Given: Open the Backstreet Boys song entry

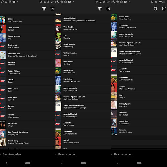Looking at the screenshot, I should click(x=28, y=55).
